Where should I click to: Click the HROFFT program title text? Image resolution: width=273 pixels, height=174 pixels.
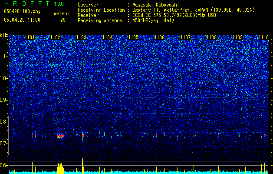tap(27, 3)
